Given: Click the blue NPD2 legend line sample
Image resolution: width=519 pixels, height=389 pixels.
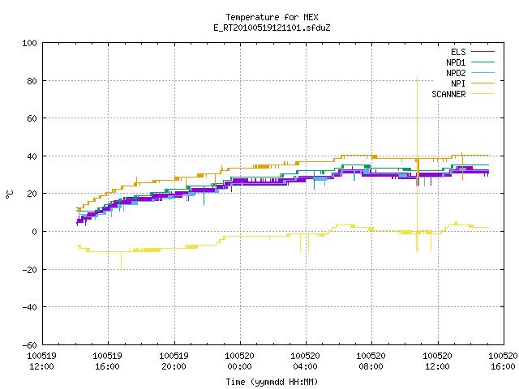Looking at the screenshot, I should (483, 73).
